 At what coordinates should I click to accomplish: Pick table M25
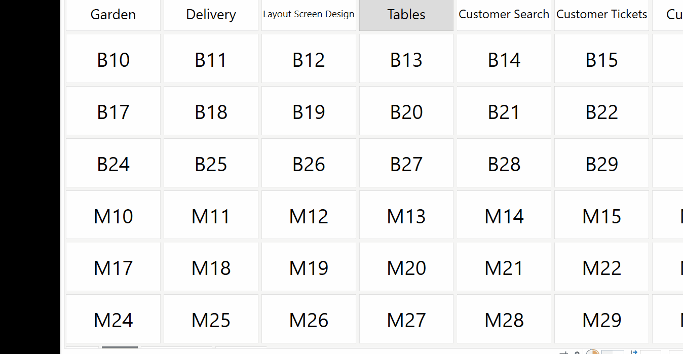(211, 319)
